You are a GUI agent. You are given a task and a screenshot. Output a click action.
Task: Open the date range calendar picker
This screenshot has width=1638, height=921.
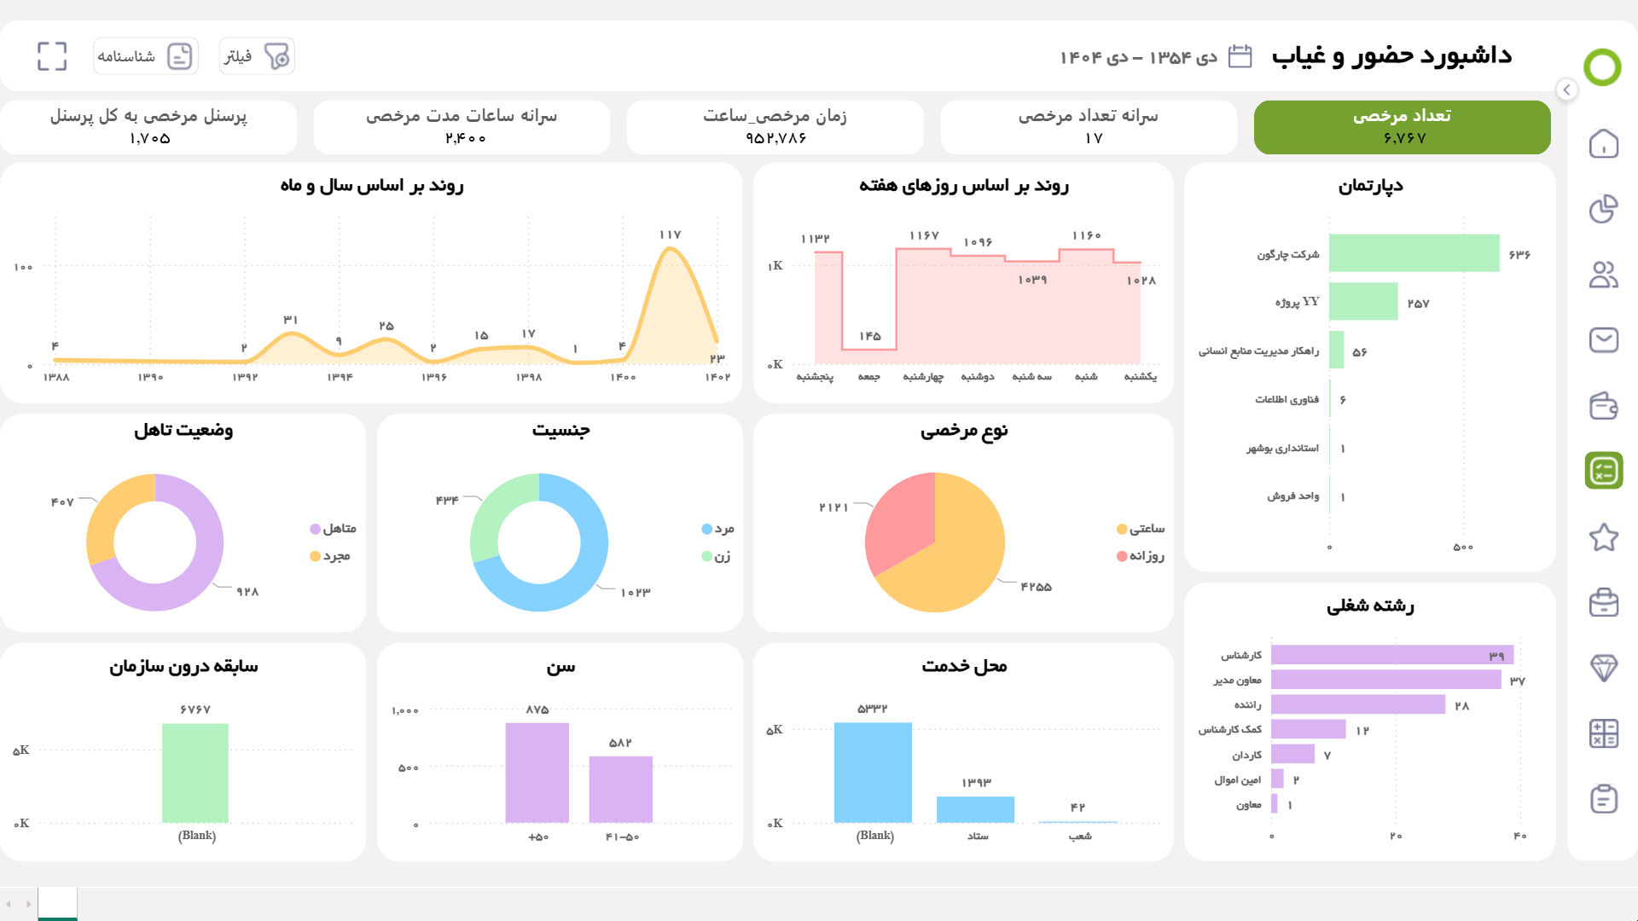coord(1239,57)
